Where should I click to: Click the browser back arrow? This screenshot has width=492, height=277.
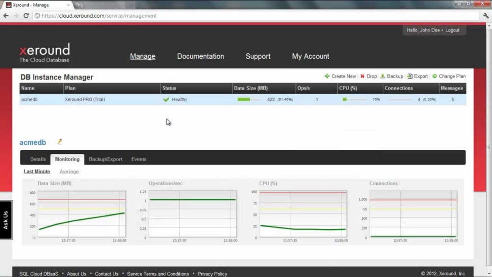click(6, 15)
